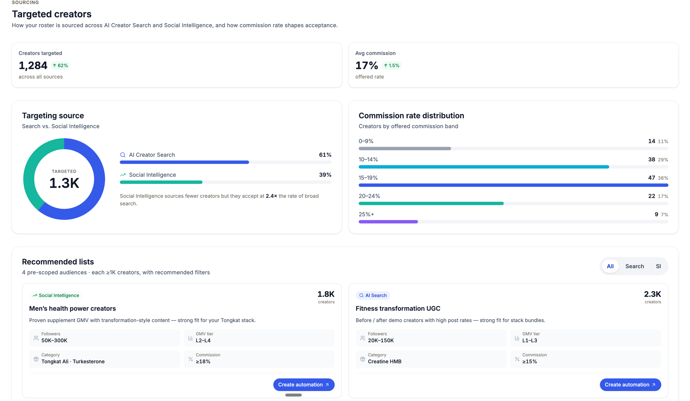This screenshot has width=690, height=401.
Task: Click the Targeted 1.3K donut chart
Action: point(64,179)
